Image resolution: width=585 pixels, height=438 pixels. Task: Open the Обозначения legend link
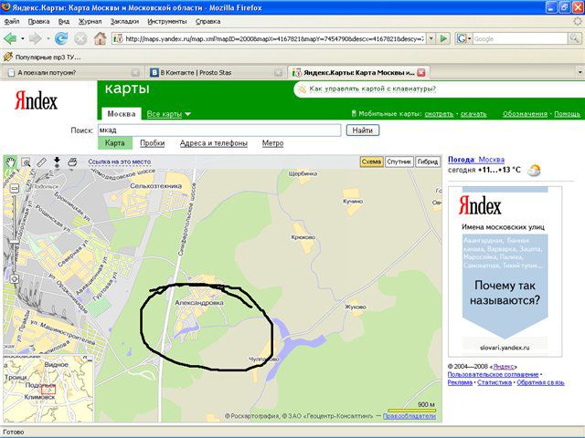click(525, 113)
